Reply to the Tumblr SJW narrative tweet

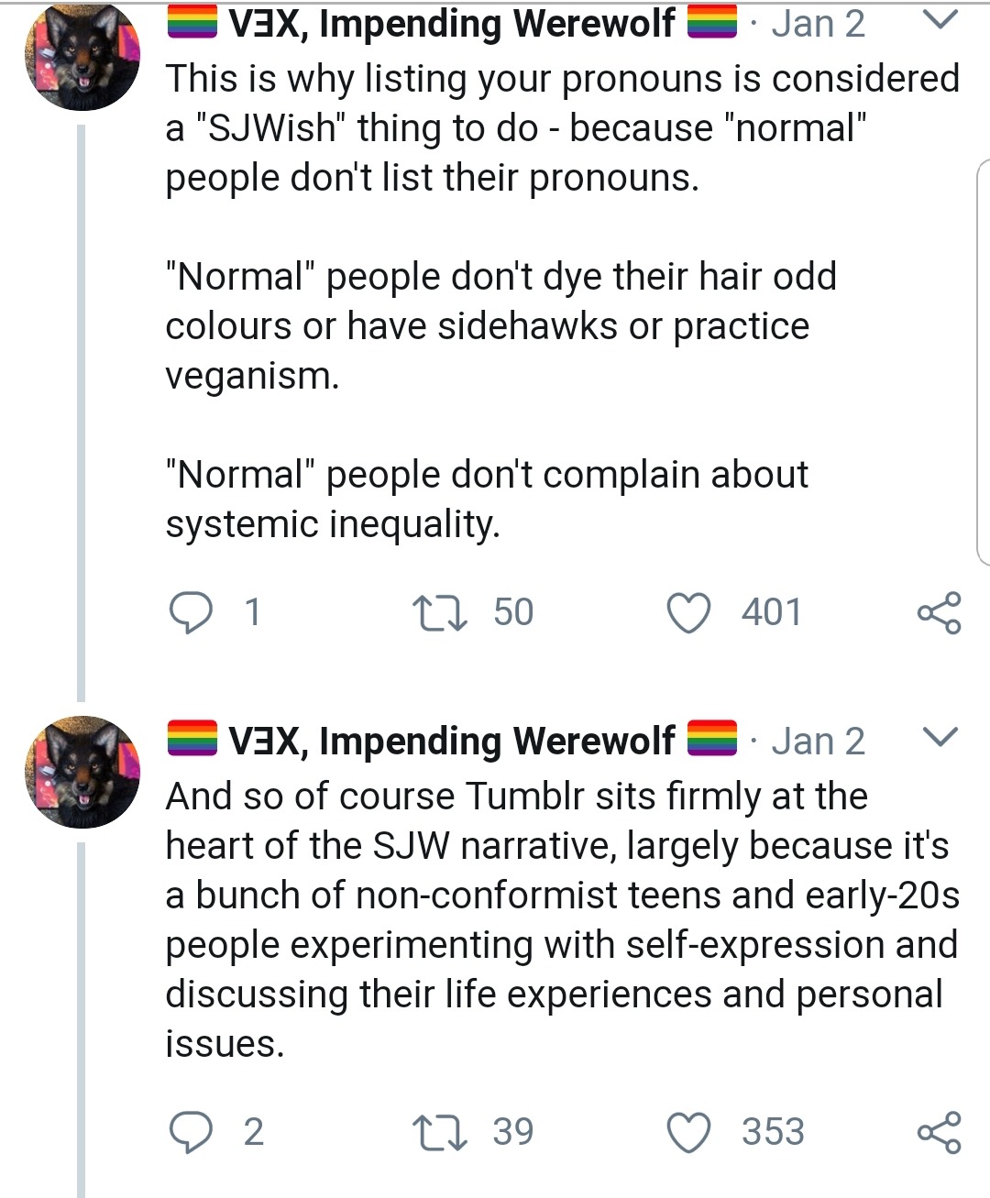tap(192, 1132)
